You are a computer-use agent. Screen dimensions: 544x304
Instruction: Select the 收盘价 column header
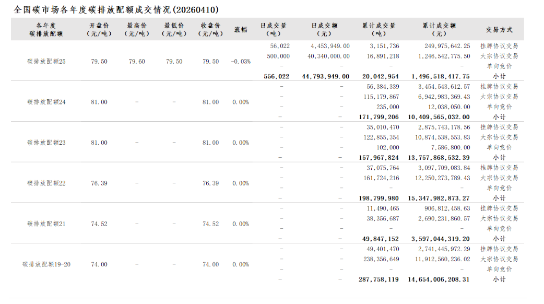tap(211, 29)
